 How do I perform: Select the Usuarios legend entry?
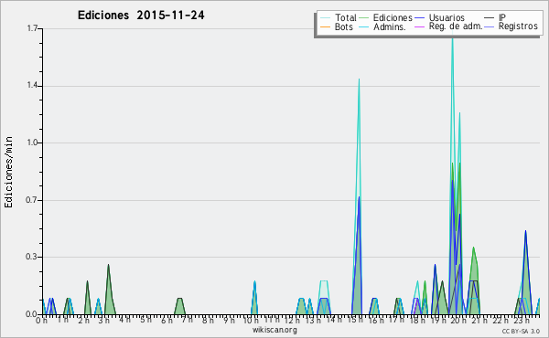[x=447, y=18]
